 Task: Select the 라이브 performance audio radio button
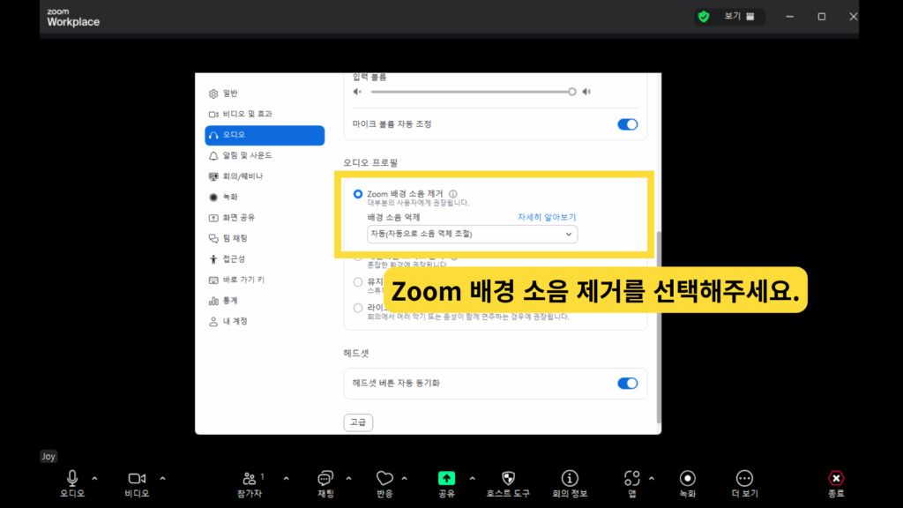(358, 308)
